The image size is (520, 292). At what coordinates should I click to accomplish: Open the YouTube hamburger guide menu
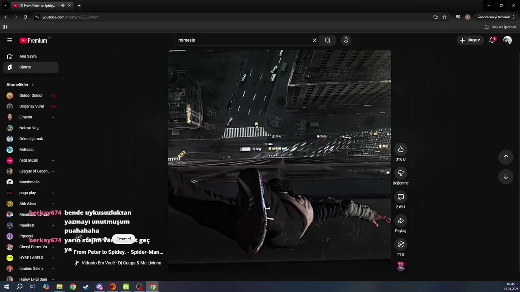[x=10, y=40]
